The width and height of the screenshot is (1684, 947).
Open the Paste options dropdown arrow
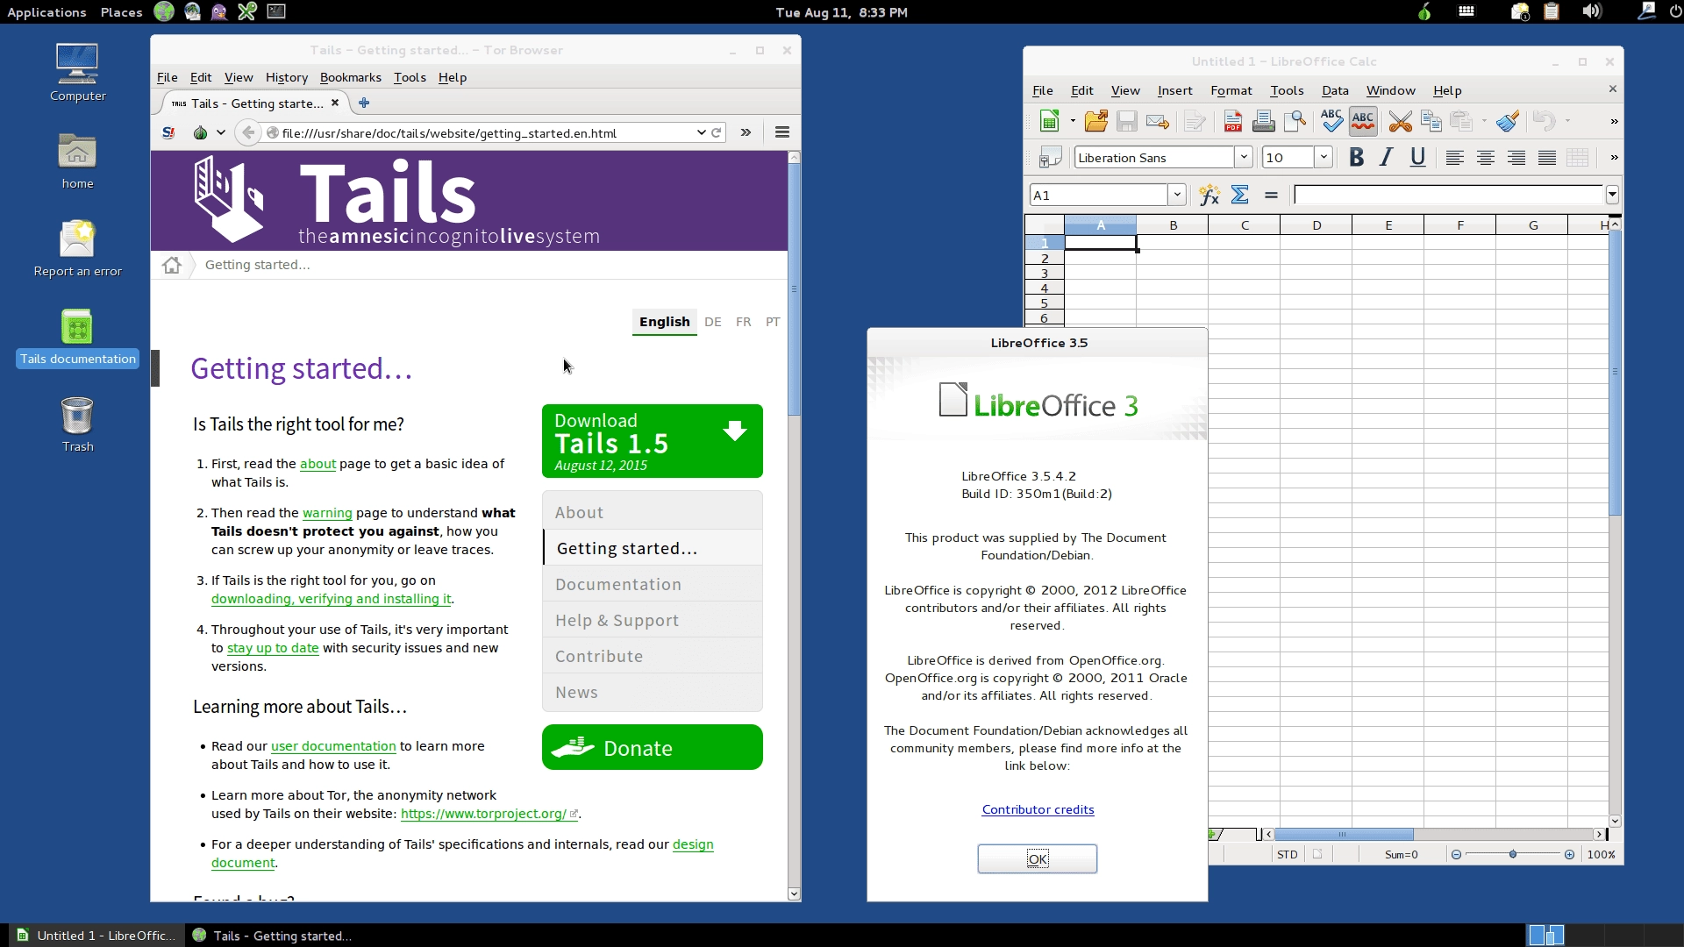pyautogui.click(x=1484, y=121)
